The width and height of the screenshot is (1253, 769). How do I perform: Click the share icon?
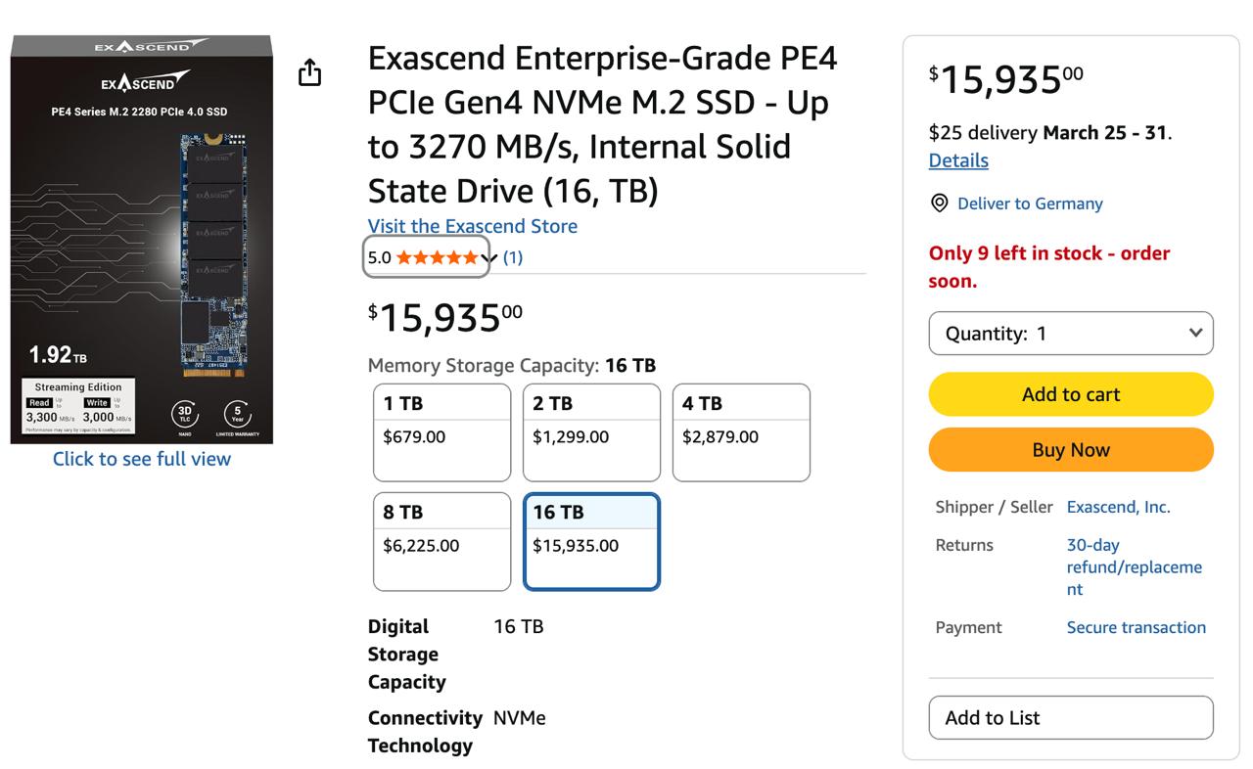coord(309,72)
